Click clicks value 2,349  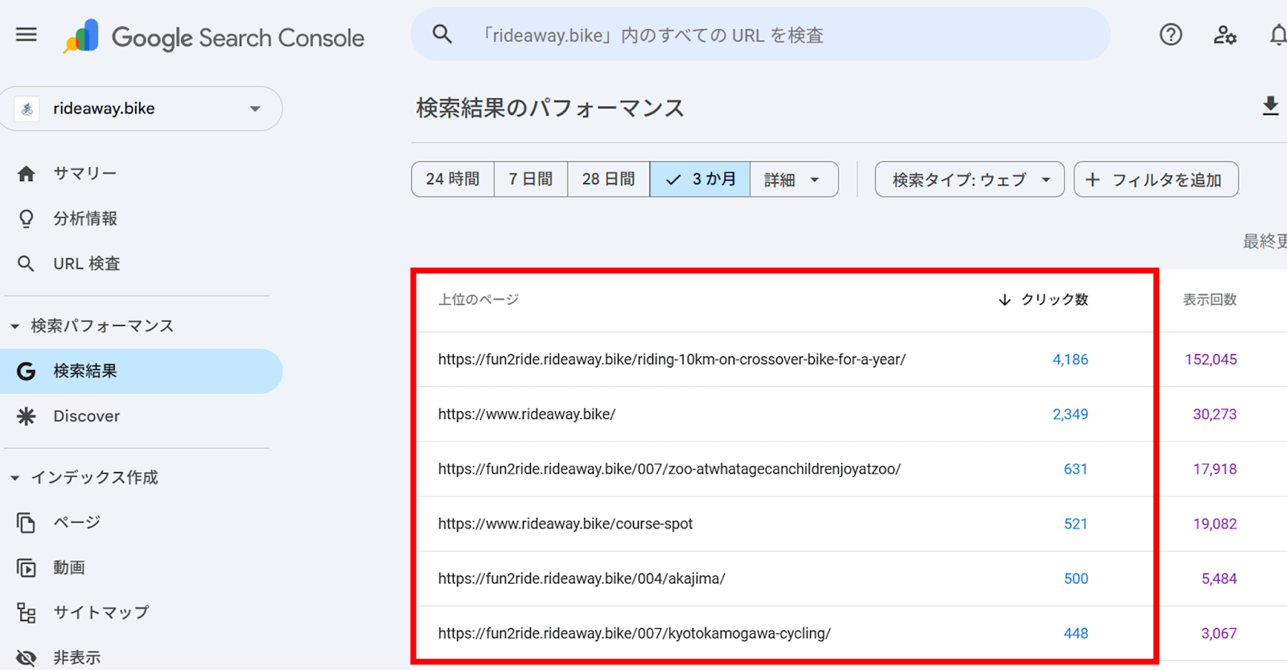(1071, 414)
